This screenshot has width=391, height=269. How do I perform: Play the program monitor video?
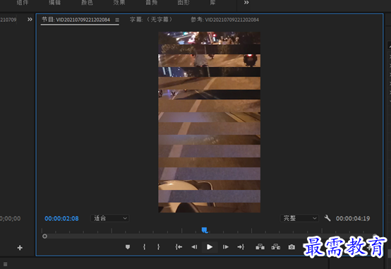[210, 247]
